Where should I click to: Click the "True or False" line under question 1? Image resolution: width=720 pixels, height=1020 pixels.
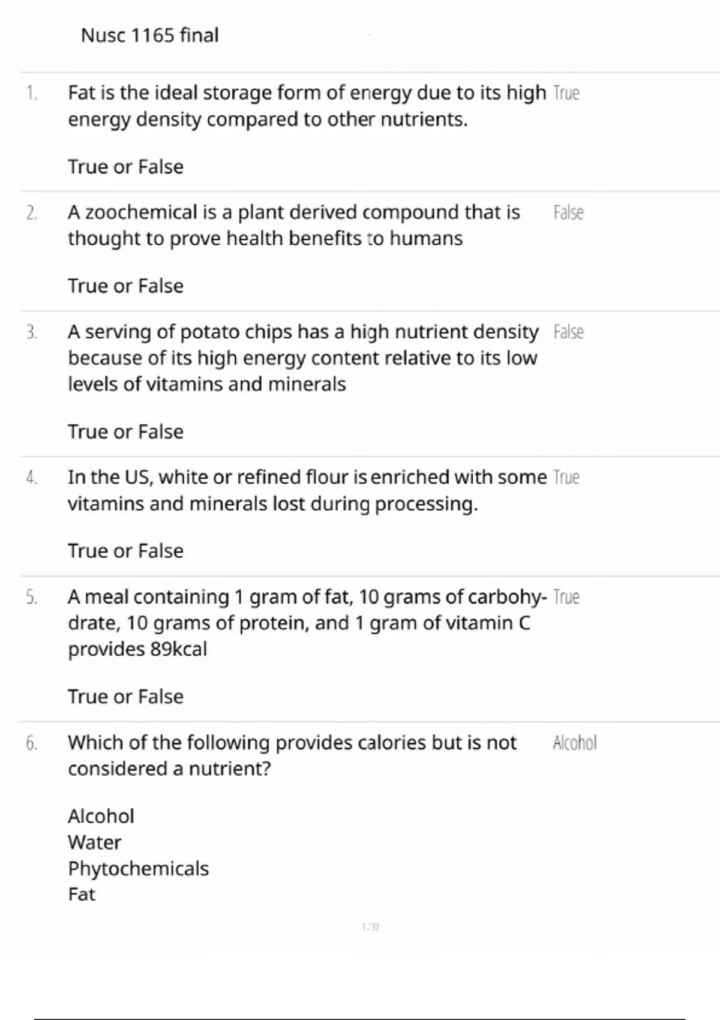pos(125,167)
